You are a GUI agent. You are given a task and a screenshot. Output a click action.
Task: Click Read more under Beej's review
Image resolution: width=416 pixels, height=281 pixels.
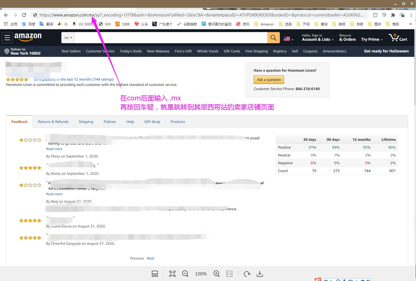pos(54,194)
